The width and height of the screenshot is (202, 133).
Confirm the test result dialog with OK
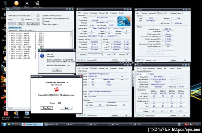57,70
